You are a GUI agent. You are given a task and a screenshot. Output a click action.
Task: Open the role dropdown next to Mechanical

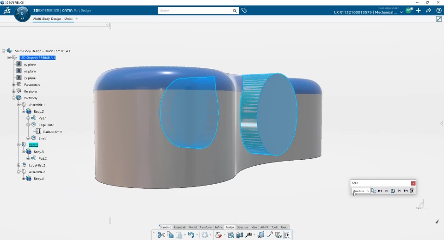pos(401,12)
